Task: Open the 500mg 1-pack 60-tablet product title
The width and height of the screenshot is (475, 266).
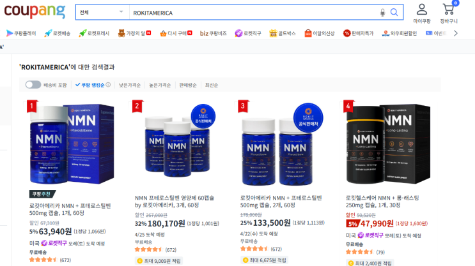Action: tap(70, 209)
